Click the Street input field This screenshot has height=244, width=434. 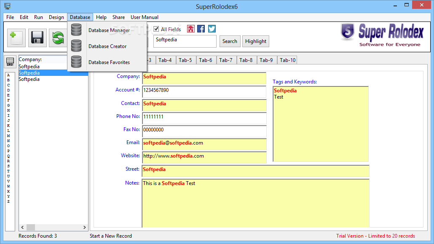coord(255,171)
